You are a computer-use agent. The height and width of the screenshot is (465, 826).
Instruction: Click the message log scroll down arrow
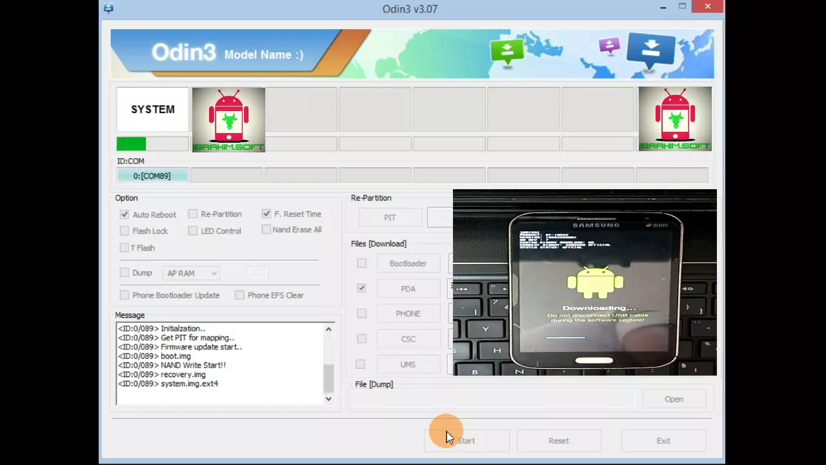tap(328, 398)
